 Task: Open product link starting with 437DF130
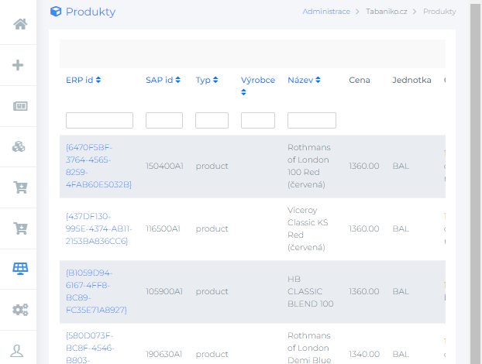98,228
